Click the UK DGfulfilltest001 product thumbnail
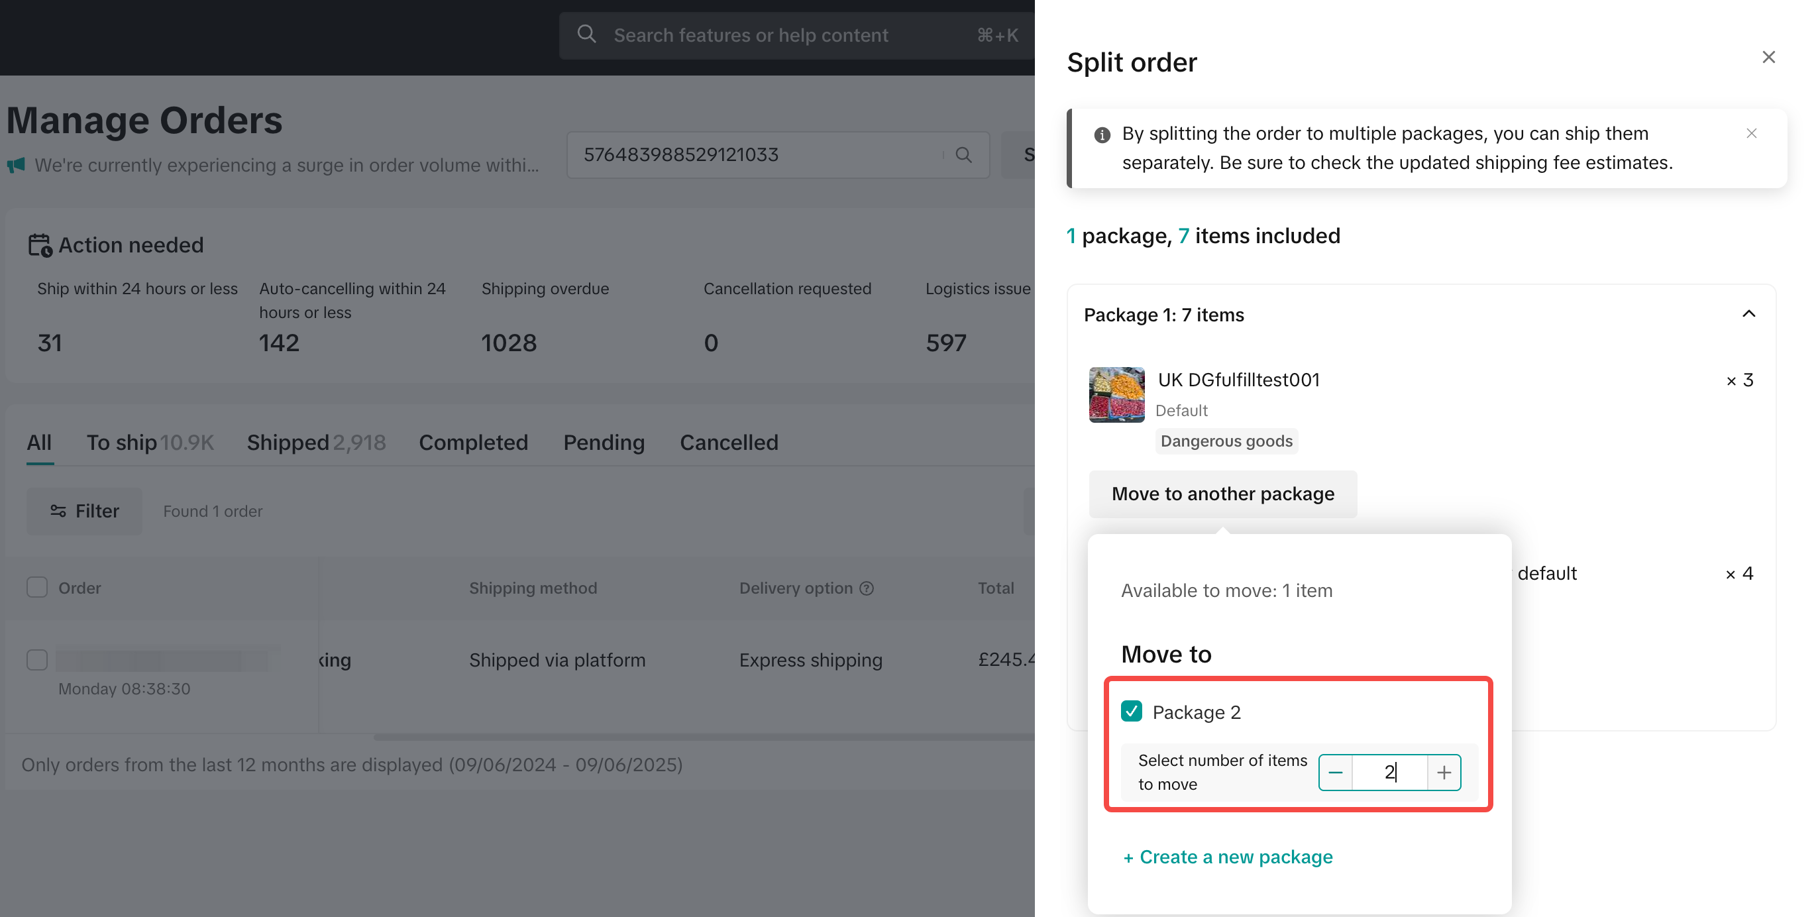 point(1116,395)
